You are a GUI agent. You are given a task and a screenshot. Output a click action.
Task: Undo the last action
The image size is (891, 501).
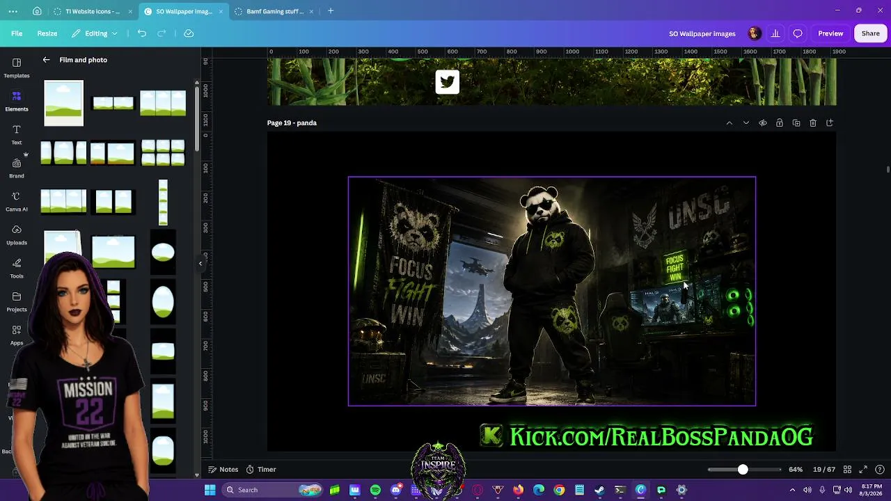click(x=142, y=33)
